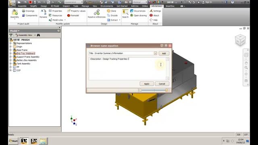Click the help icon on Model browser panel
258x145 pixels.
(58, 31)
